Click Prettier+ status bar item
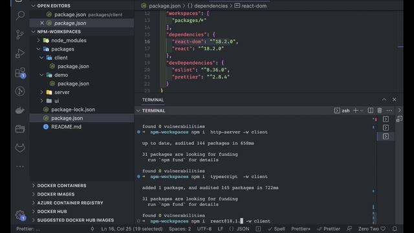414x233 pixels. tap(301, 228)
